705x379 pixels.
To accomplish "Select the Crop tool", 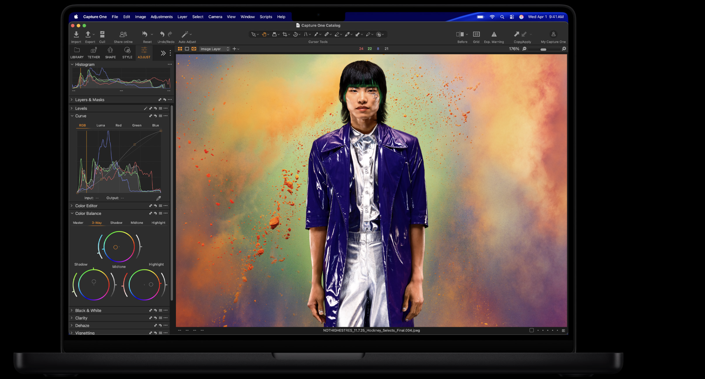I will pyautogui.click(x=284, y=34).
